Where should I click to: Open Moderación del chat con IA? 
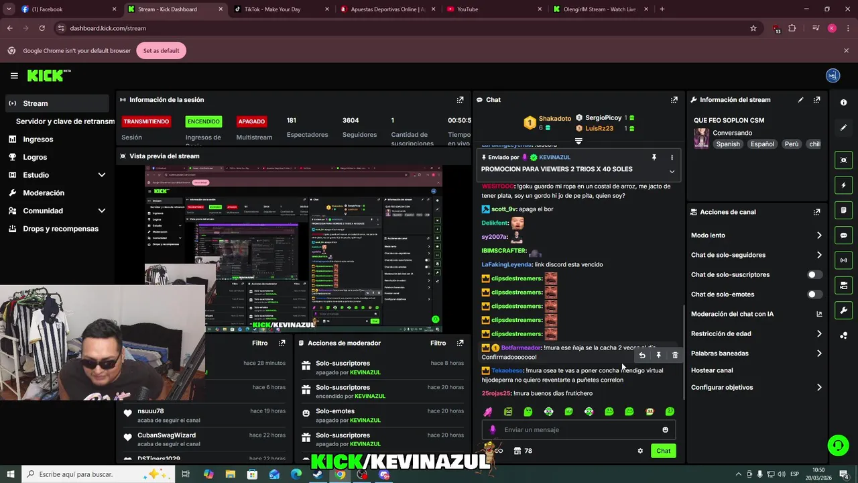[x=756, y=314]
